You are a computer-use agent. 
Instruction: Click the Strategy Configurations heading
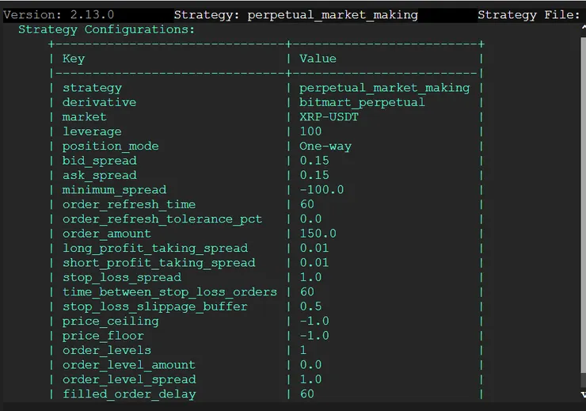(x=106, y=29)
